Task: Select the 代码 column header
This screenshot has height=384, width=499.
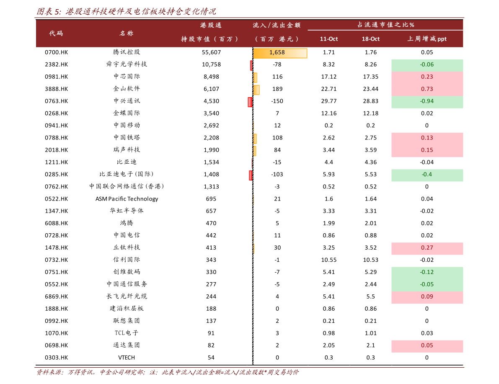Action: point(56,34)
